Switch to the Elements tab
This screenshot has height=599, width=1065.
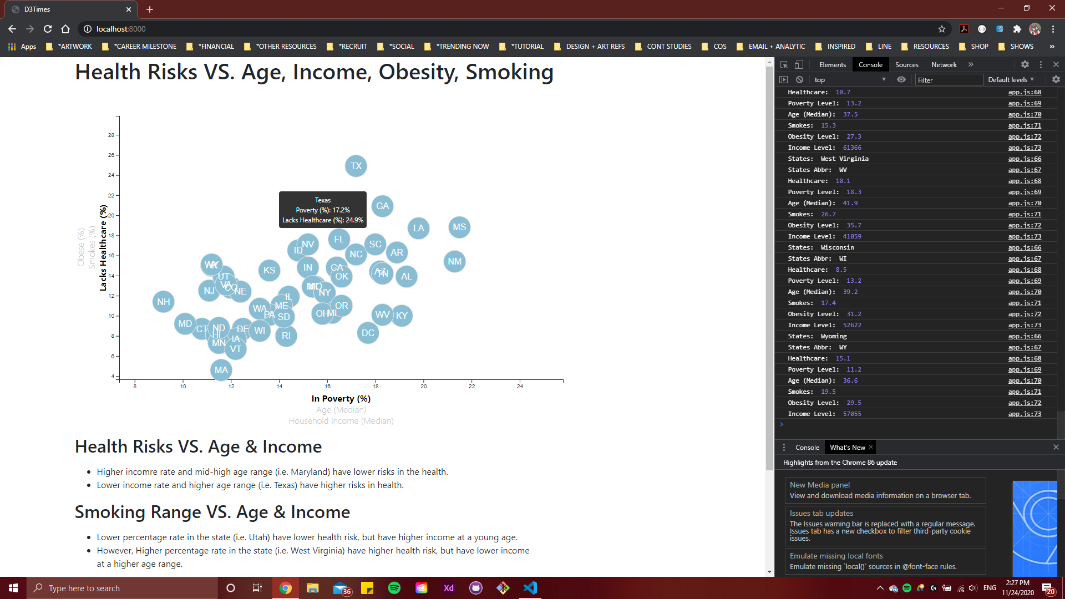[832, 65]
